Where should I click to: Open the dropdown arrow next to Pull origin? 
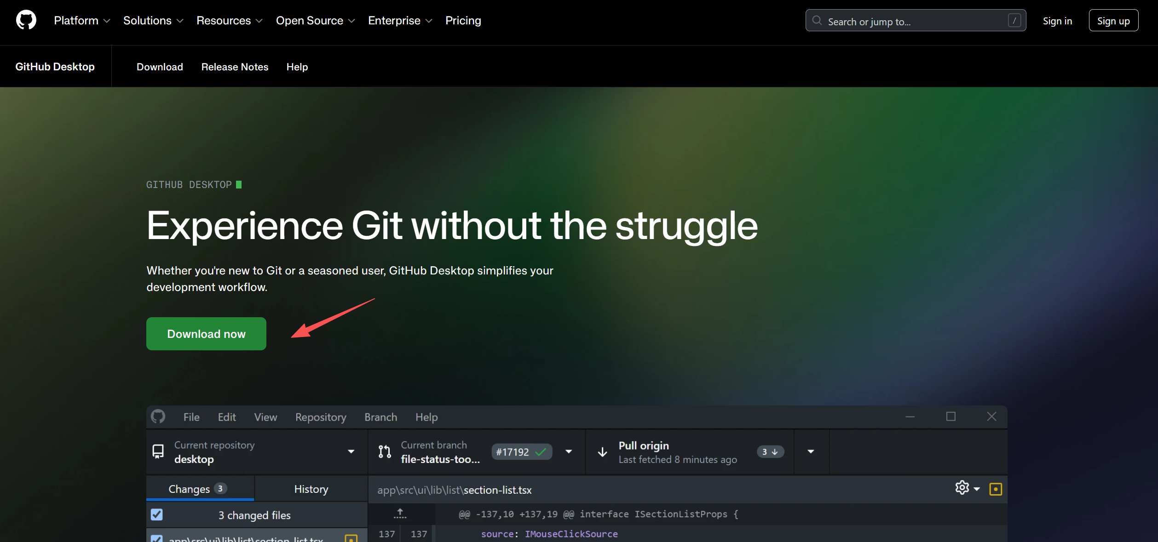[811, 451]
